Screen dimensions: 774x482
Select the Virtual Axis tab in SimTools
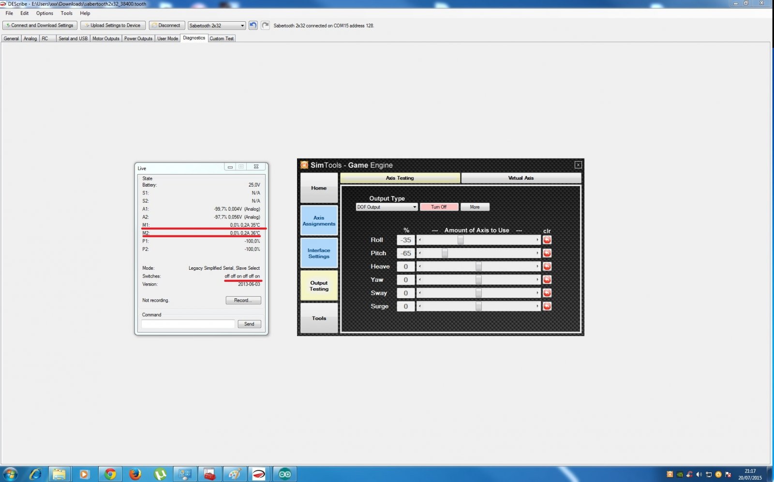[x=521, y=178]
